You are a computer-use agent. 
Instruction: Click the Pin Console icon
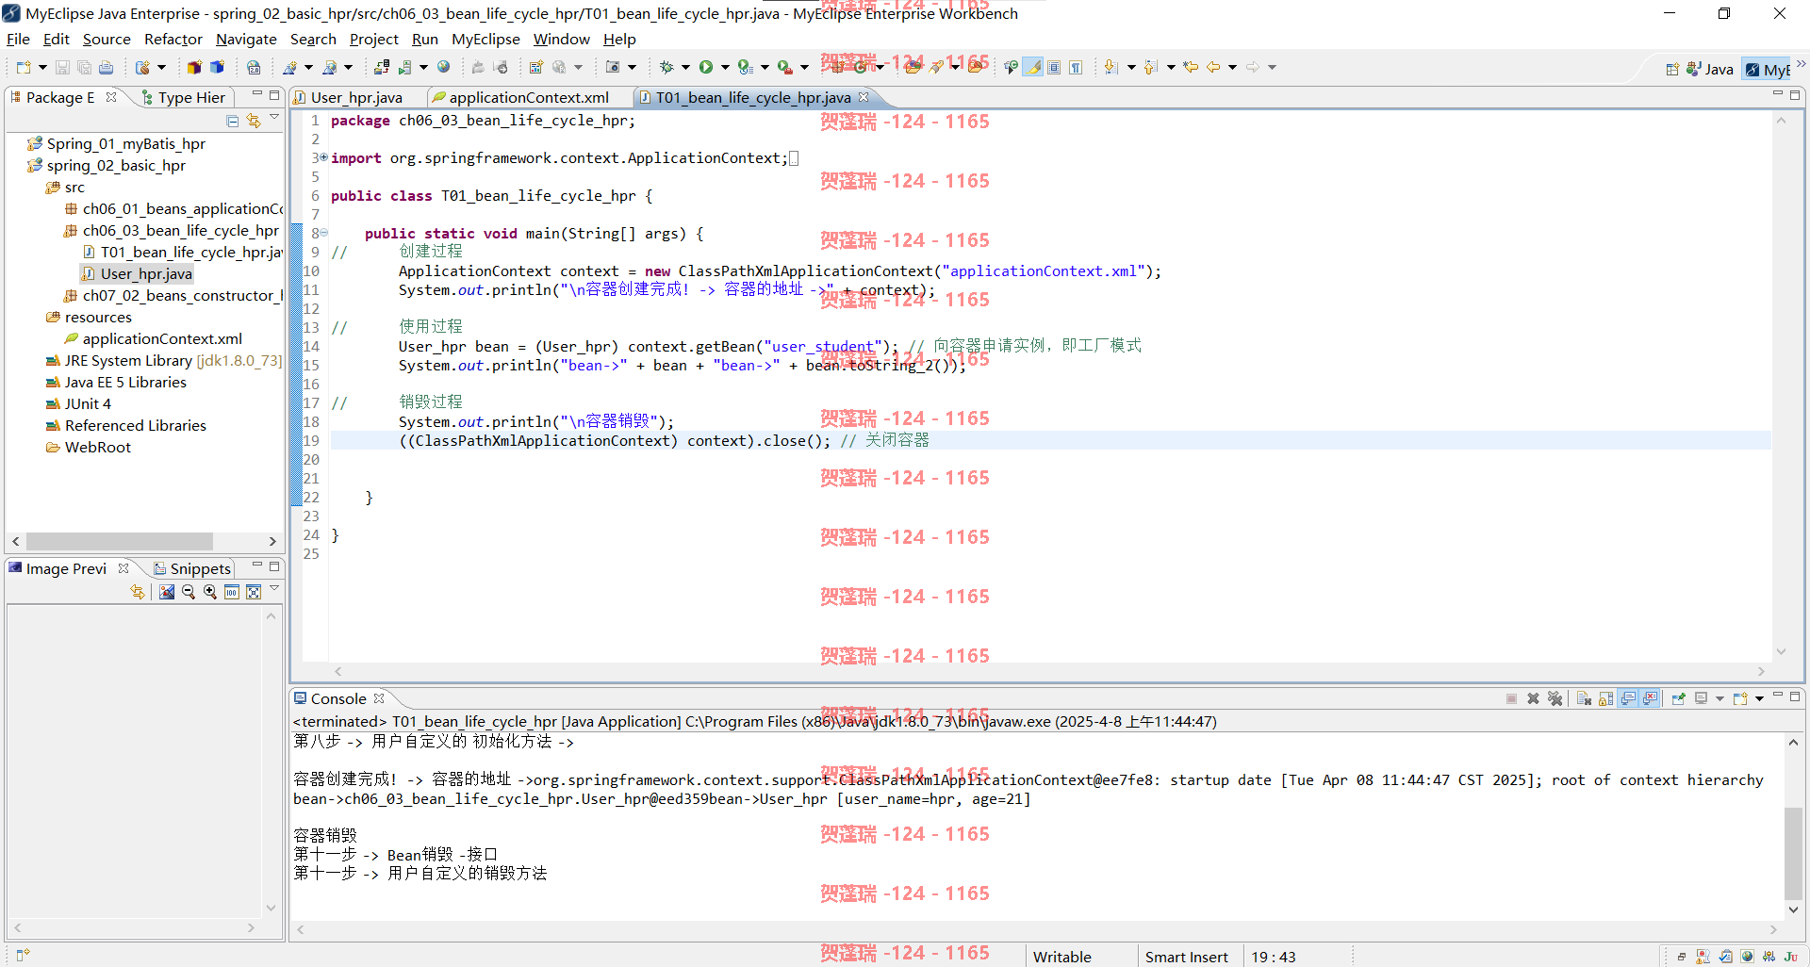pyautogui.click(x=1678, y=698)
